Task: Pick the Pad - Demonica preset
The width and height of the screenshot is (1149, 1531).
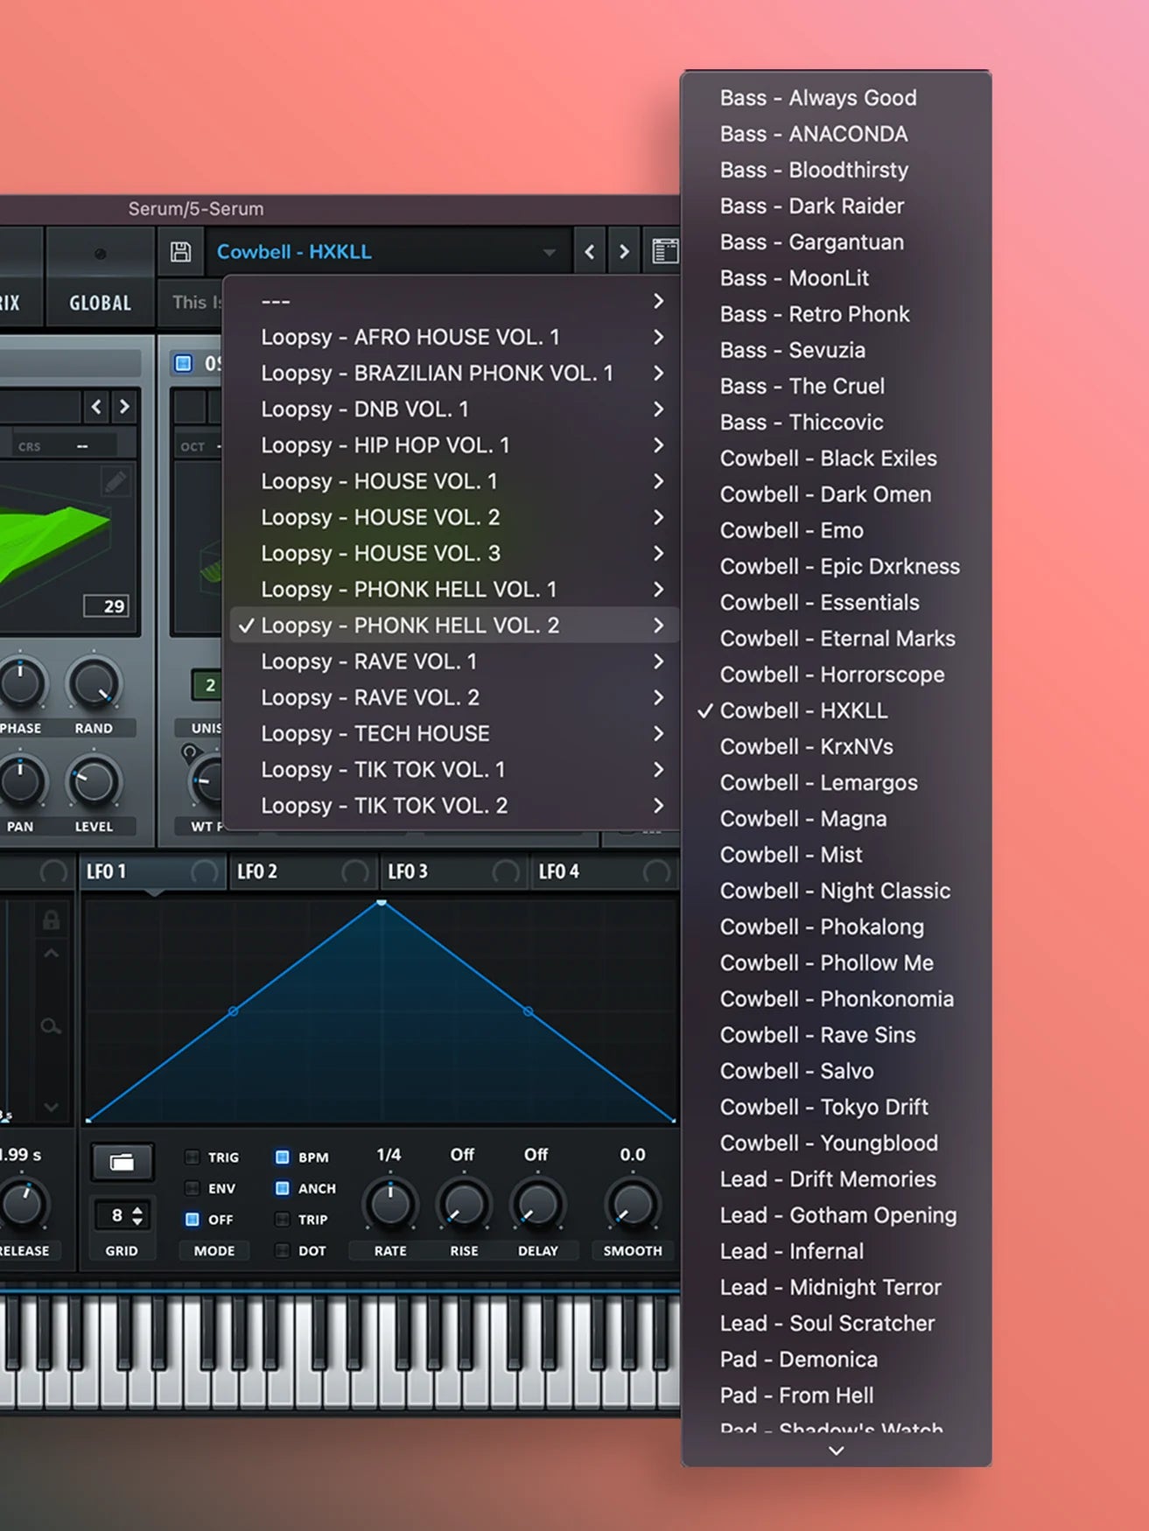Action: point(836,1360)
